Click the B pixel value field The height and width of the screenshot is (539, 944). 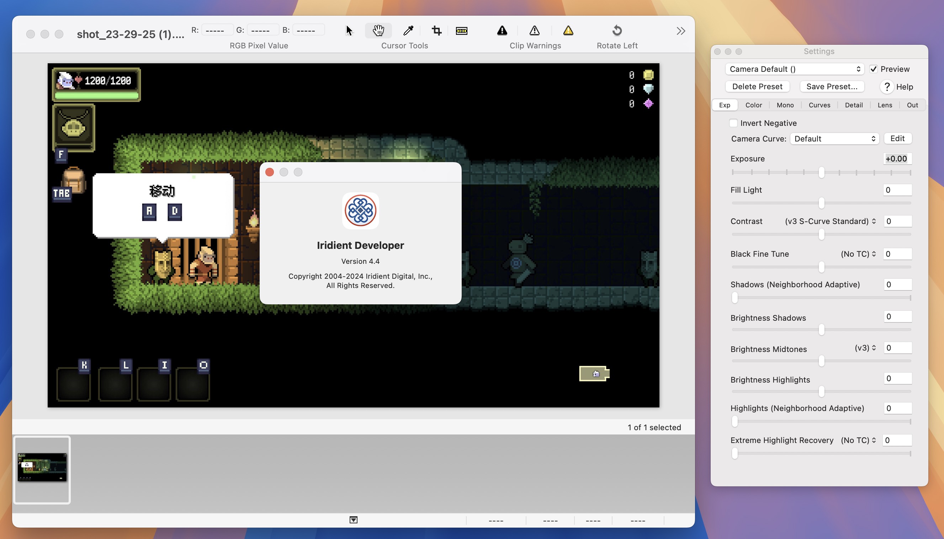pos(308,30)
